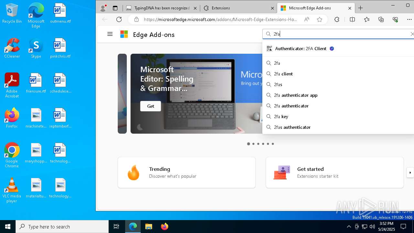The width and height of the screenshot is (414, 233).
Task: Select pinkchris.rtf file on desktop
Action: click(60, 49)
